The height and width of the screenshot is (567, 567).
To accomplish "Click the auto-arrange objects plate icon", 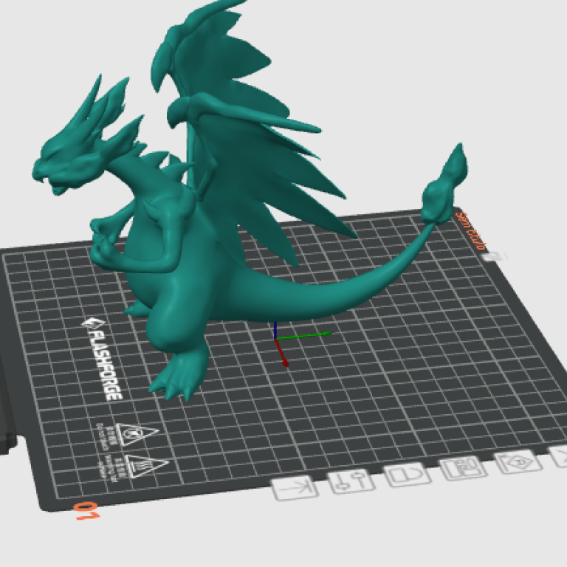I will [x=463, y=468].
